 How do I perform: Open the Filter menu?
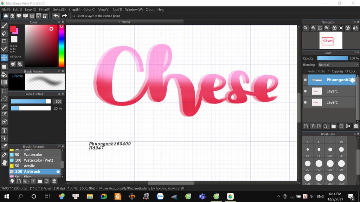click(45, 9)
